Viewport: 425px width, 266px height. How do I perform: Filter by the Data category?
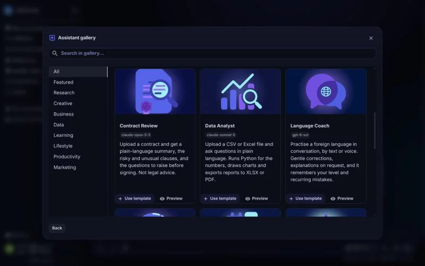pos(78,125)
